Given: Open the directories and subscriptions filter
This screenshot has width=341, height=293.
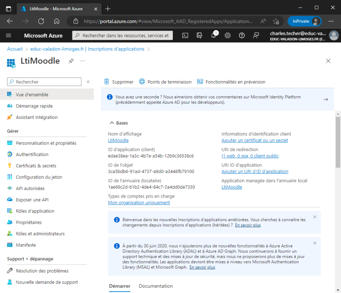Looking at the screenshot, I should tap(199, 36).
